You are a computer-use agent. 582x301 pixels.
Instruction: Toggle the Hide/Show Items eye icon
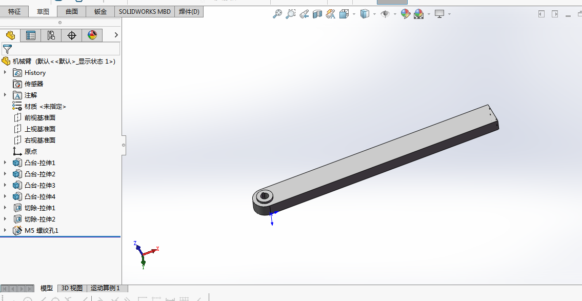(x=385, y=14)
